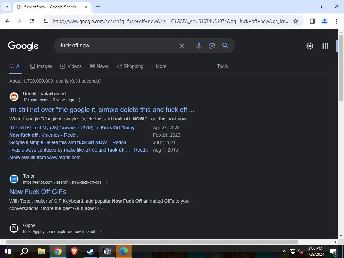Open the Chrome three-dot menu
Image resolution: width=344 pixels, height=258 pixels.
[336, 21]
